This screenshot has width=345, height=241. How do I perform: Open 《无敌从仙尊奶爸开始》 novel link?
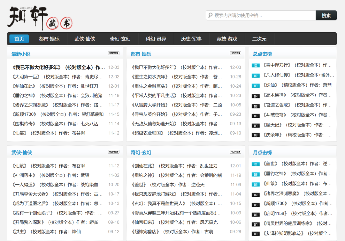tap(177, 124)
